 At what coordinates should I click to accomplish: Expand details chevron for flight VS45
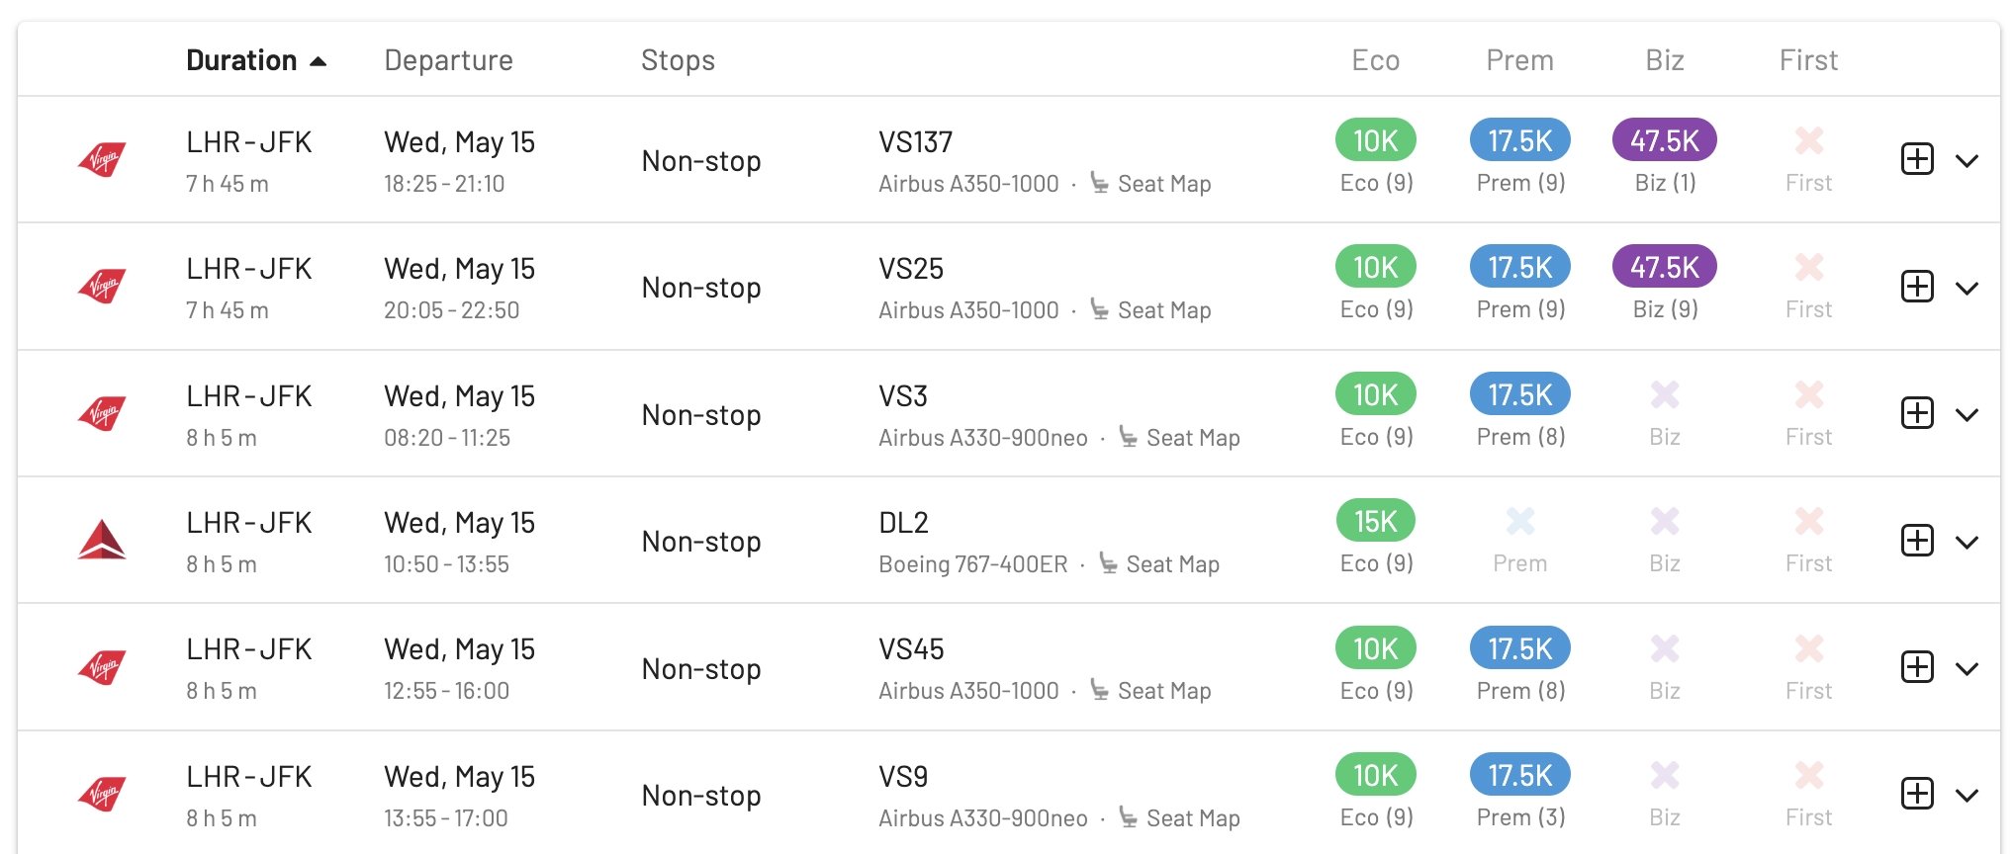(x=1967, y=668)
